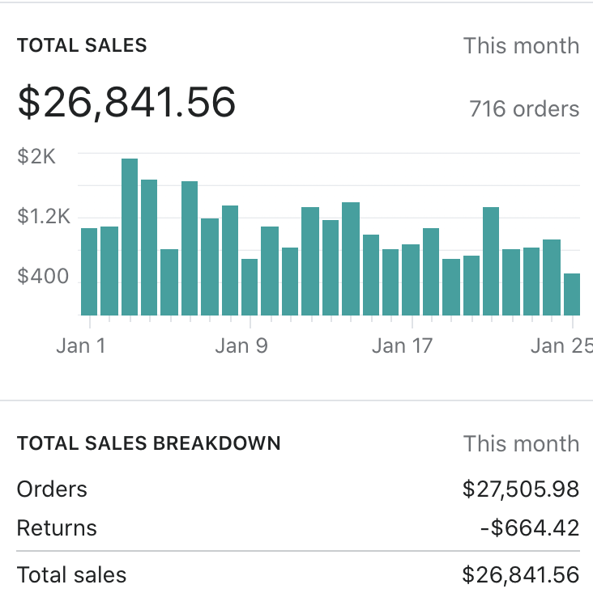Click the large $26,841.56 sales total
Image resolution: width=593 pixels, height=610 pixels.
coord(126,103)
